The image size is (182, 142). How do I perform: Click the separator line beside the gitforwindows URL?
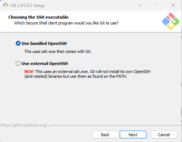point(115,125)
